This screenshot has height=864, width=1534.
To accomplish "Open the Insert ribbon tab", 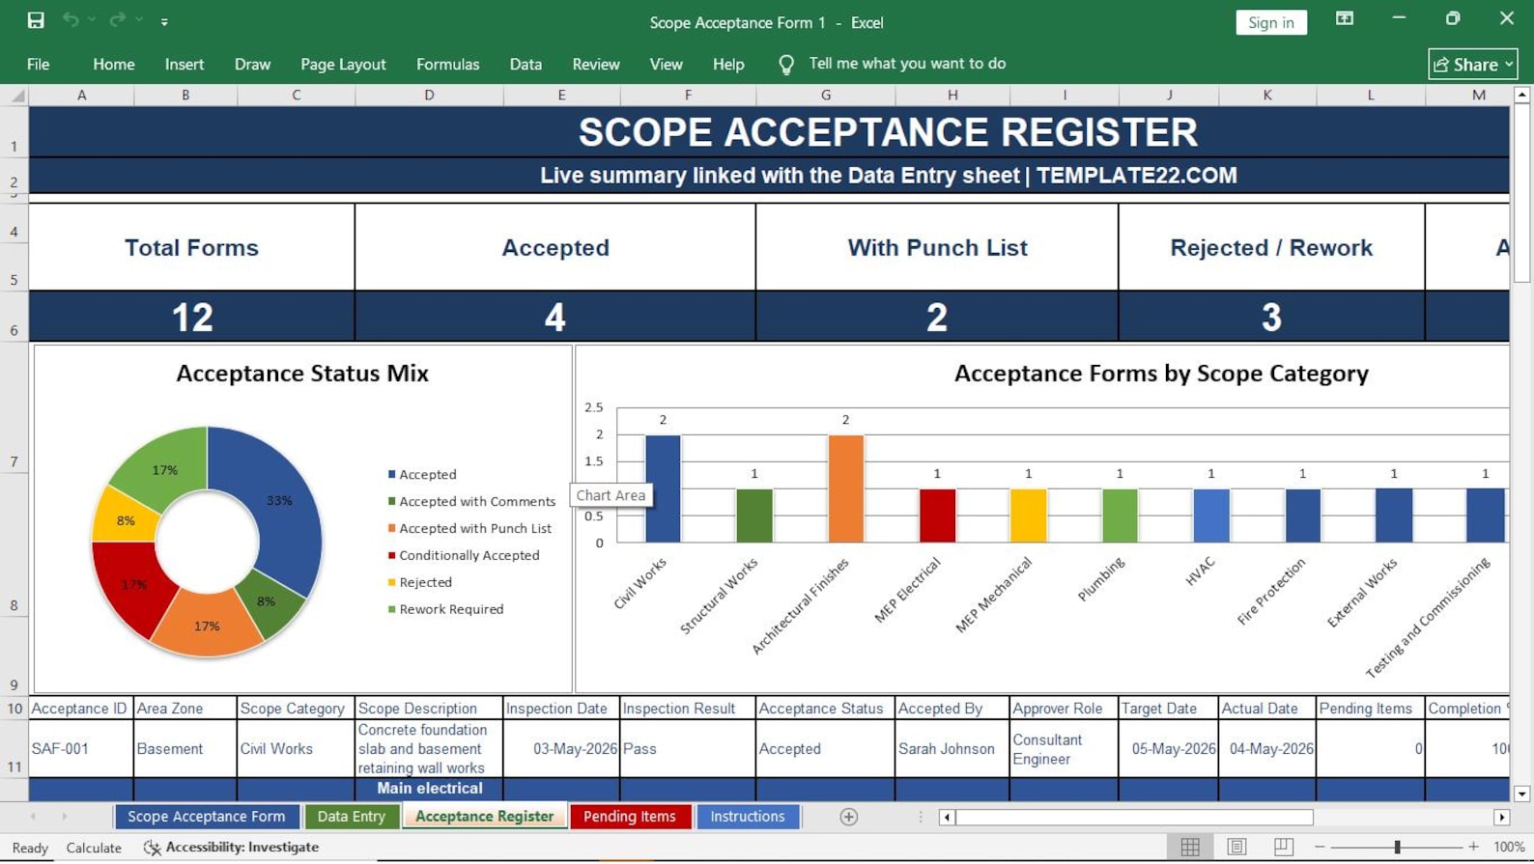I will 185,64.
